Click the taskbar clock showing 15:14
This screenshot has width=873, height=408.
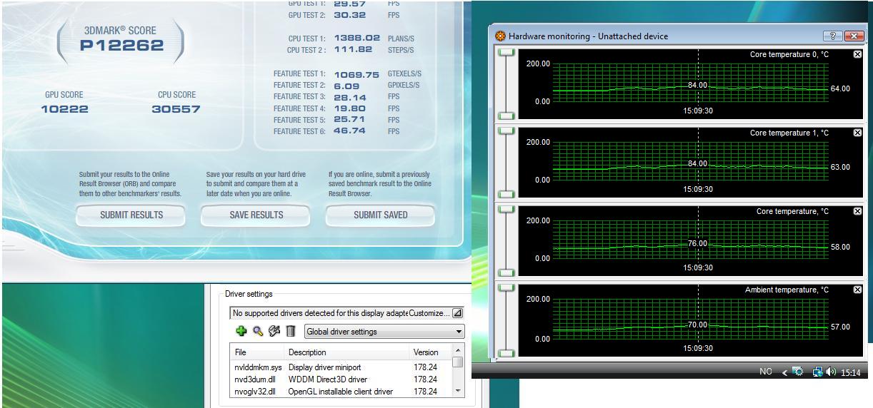(851, 372)
